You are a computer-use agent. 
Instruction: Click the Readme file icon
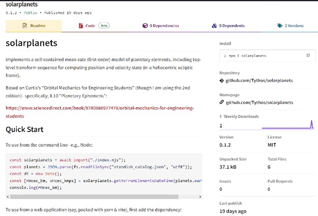click(x=25, y=26)
